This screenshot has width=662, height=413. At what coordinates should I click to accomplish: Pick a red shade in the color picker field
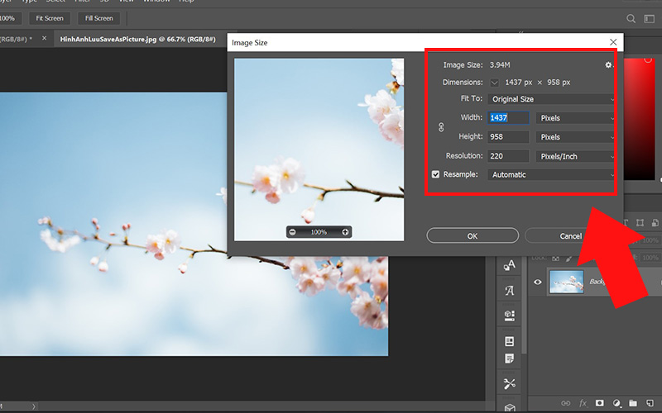click(639, 118)
